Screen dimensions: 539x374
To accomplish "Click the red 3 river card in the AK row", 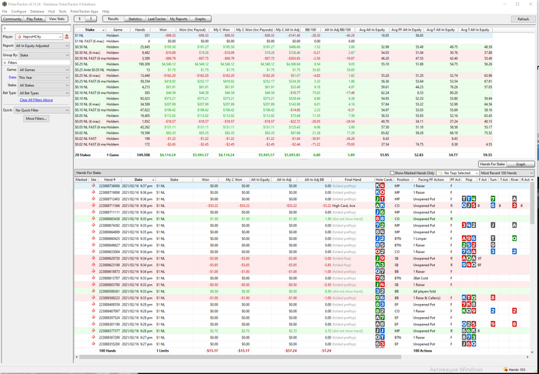I will click(x=514, y=205).
